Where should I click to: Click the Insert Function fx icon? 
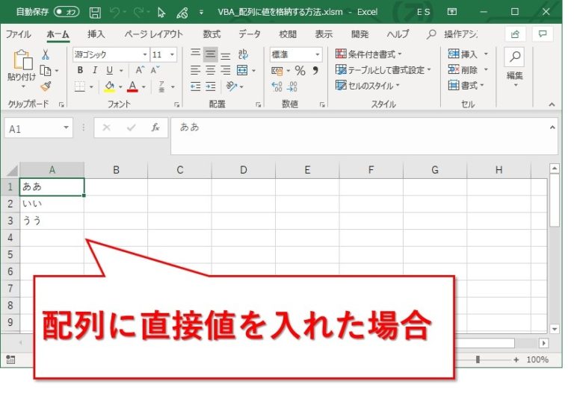[x=155, y=128]
